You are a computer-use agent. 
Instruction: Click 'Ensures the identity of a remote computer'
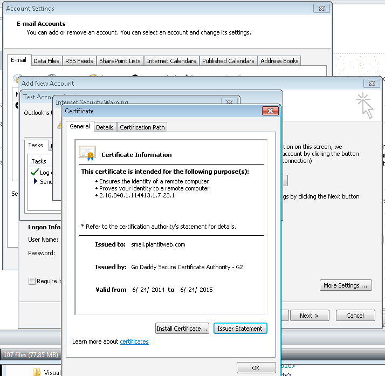(x=154, y=181)
